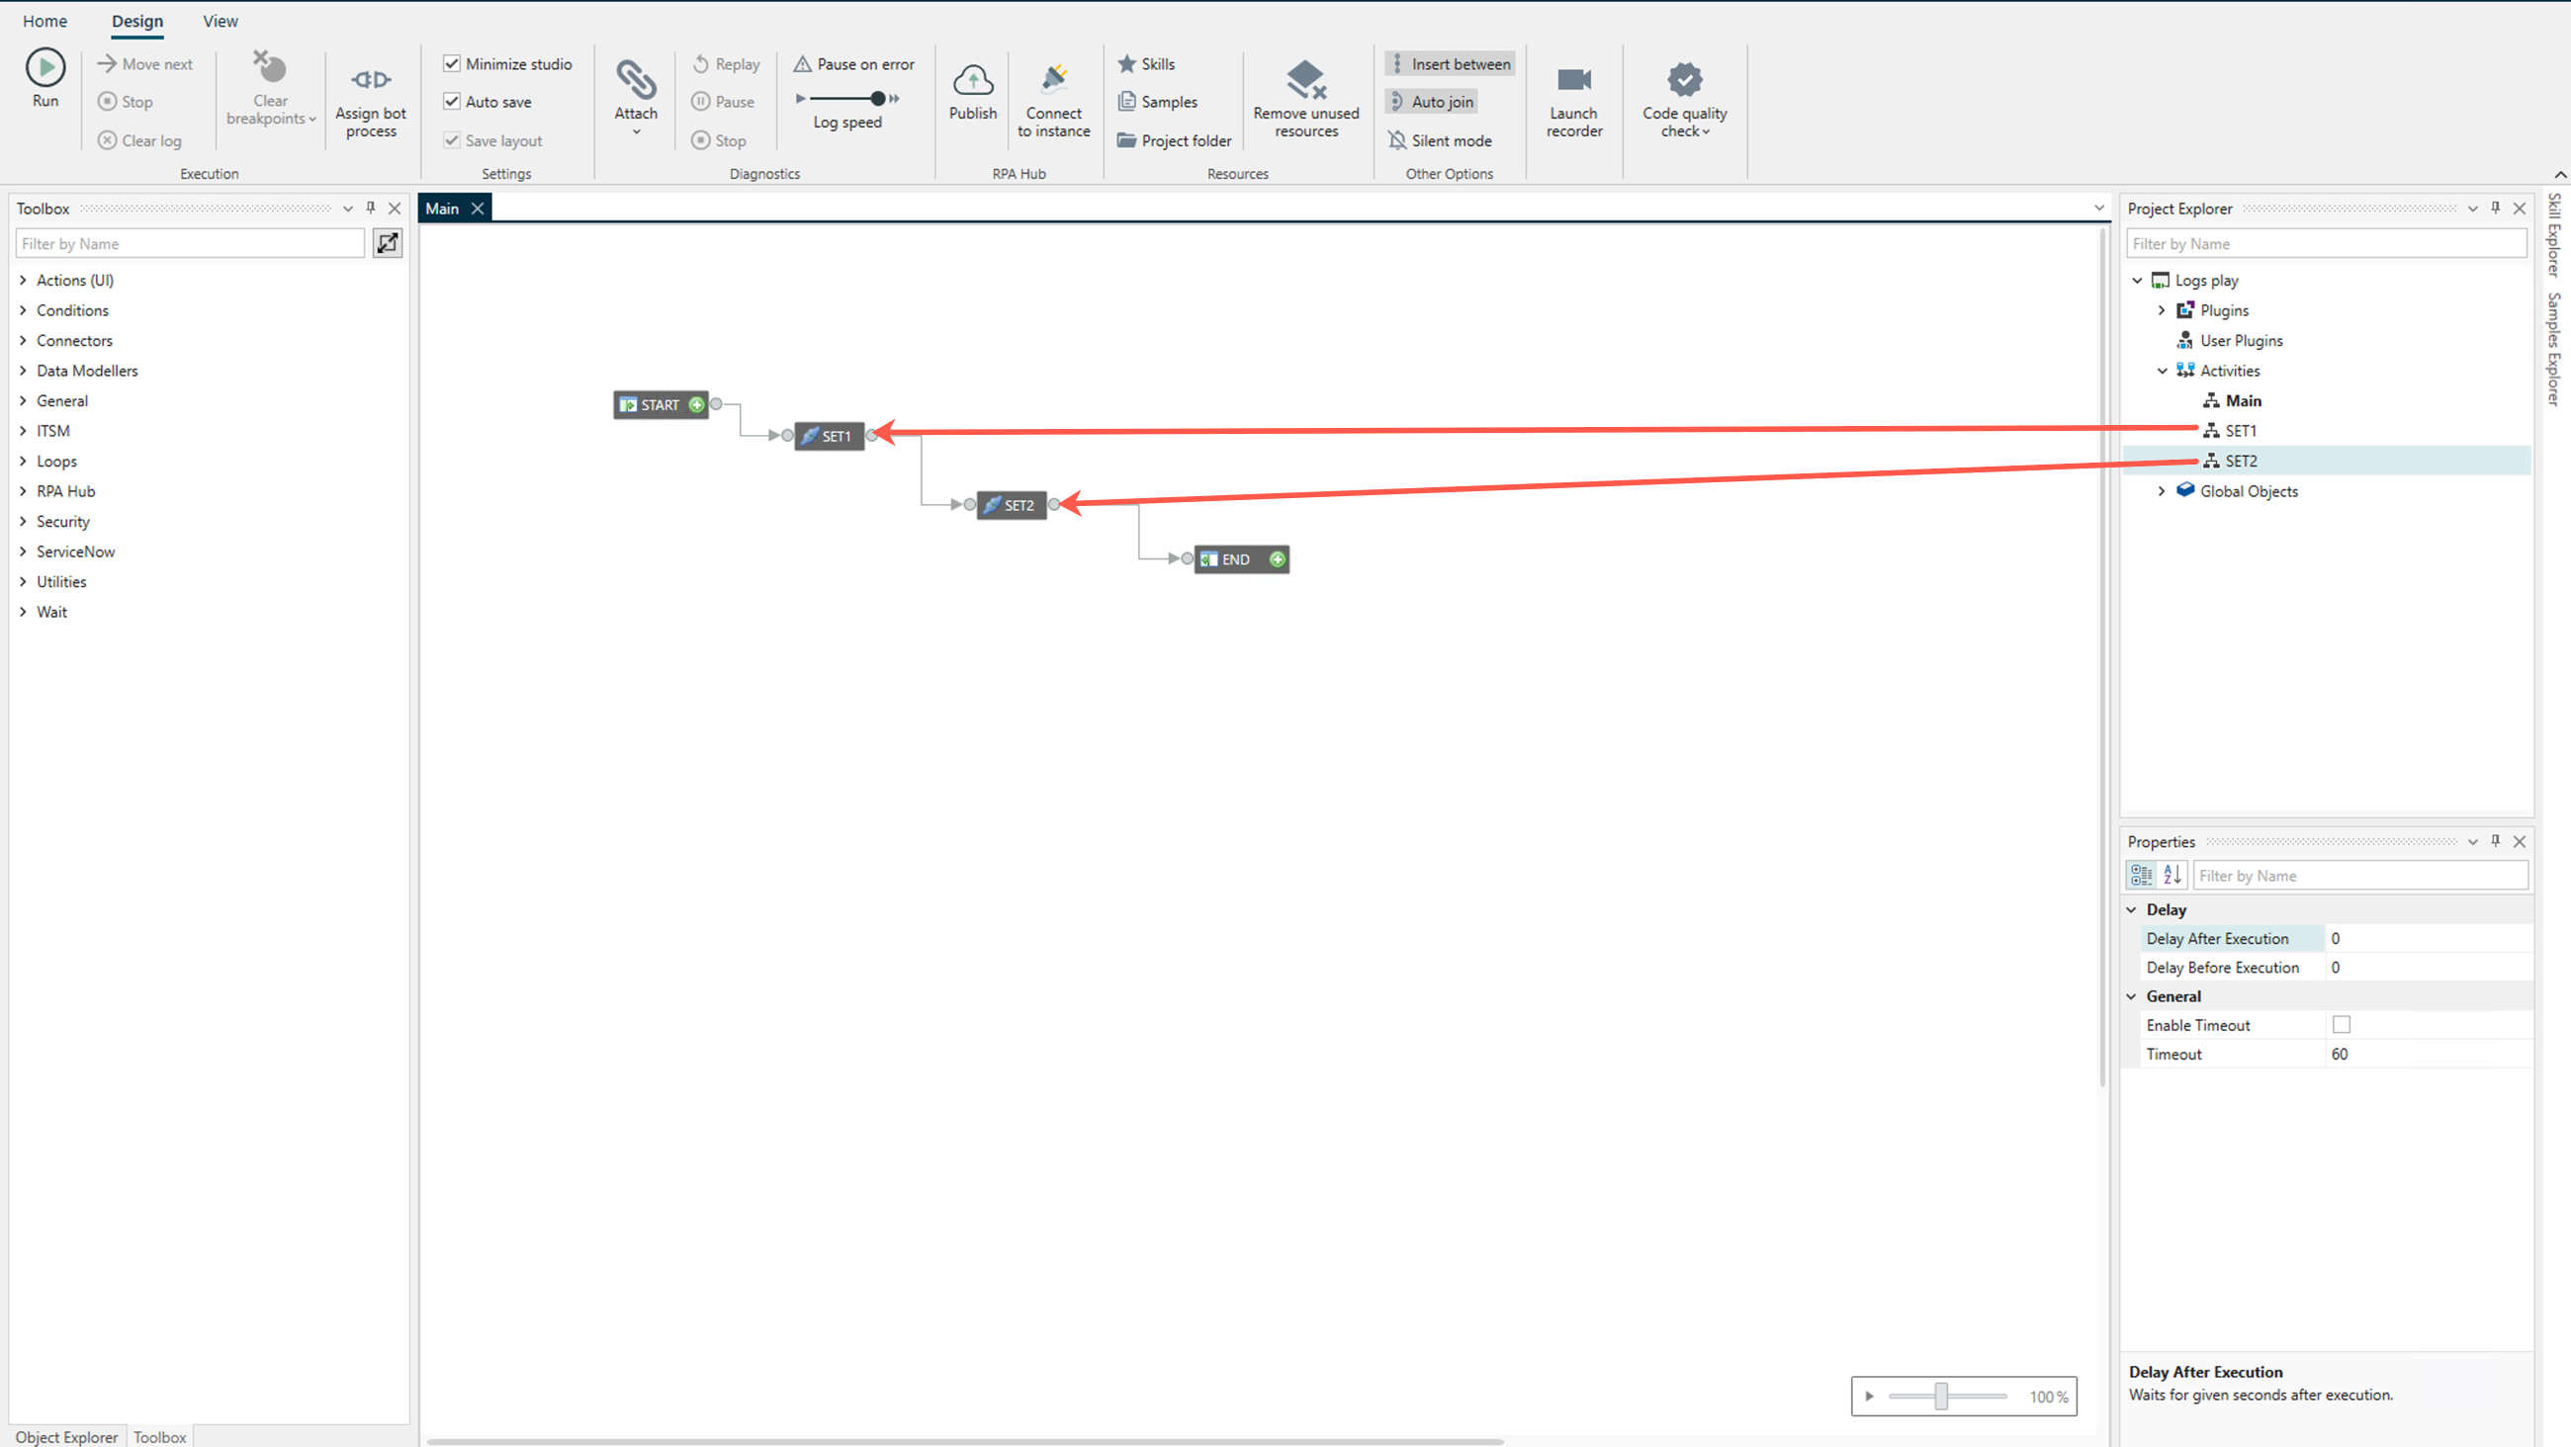Image resolution: width=2571 pixels, height=1447 pixels.
Task: Switch to the bottom Toolbox tab
Action: pyautogui.click(x=159, y=1436)
